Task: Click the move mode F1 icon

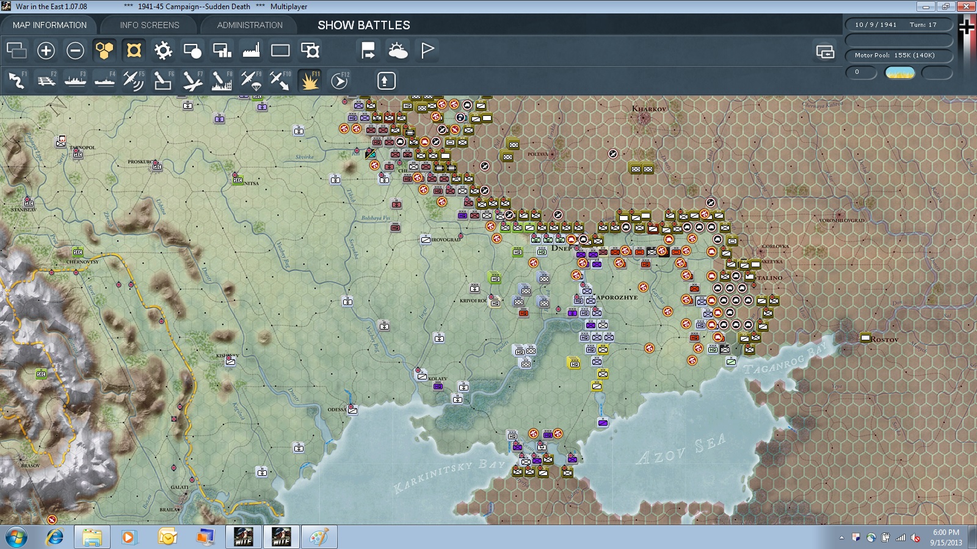Action: 16,81
